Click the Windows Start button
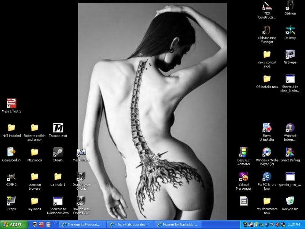The image size is (305, 229). (14, 224)
